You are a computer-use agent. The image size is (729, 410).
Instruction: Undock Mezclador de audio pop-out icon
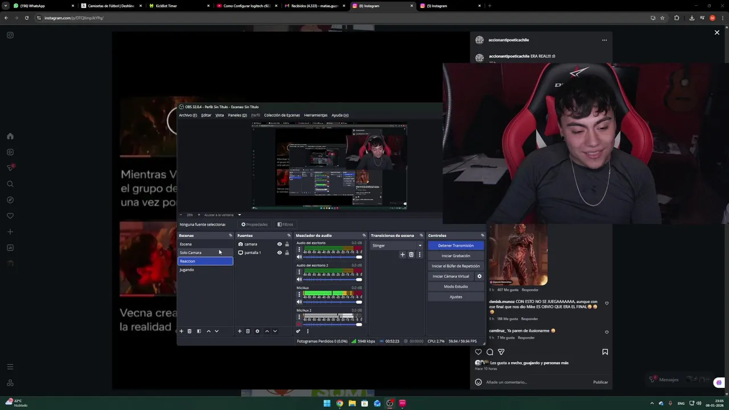363,235
